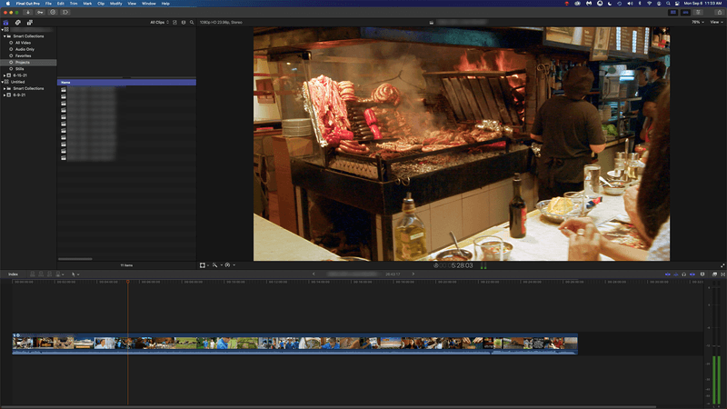Click the append clip edit icon

pyautogui.click(x=50, y=274)
